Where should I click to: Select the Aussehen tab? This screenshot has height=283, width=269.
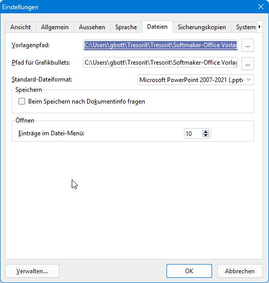92,27
